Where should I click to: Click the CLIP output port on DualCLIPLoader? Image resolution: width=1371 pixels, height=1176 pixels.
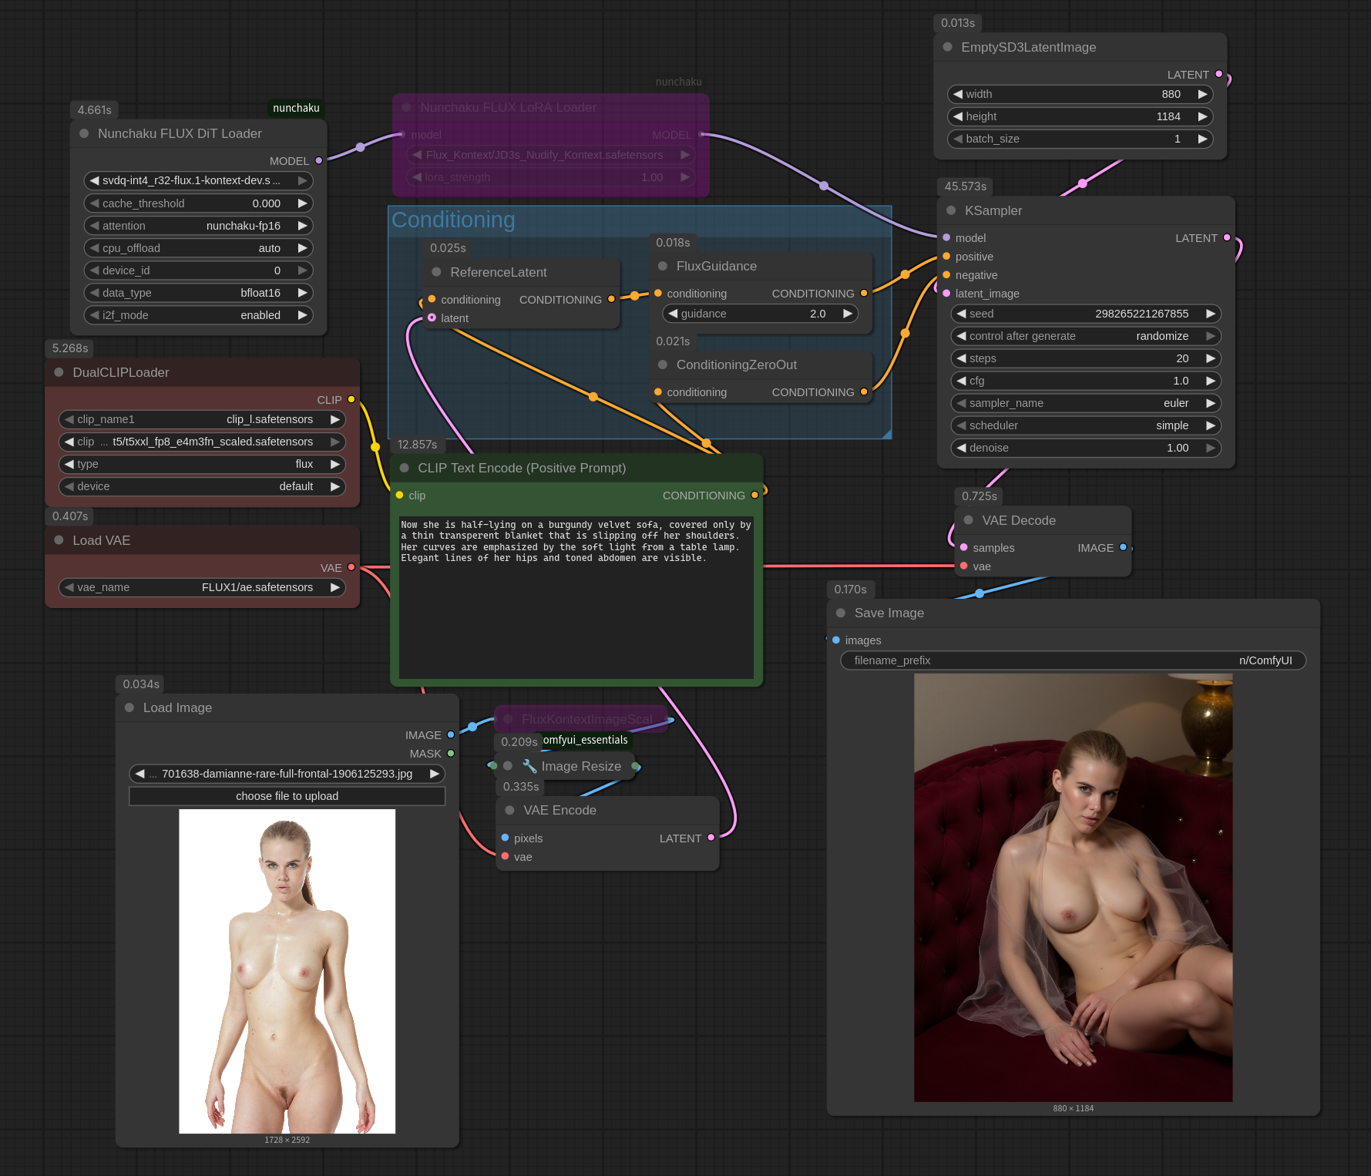coord(351,399)
